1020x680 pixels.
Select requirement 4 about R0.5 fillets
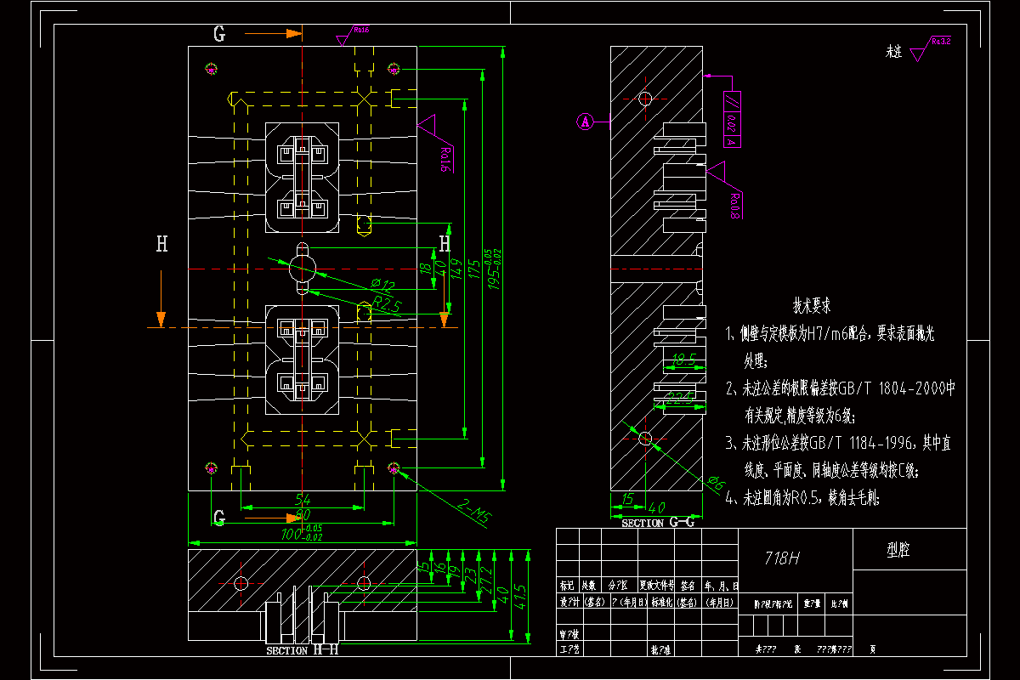pyautogui.click(x=803, y=498)
